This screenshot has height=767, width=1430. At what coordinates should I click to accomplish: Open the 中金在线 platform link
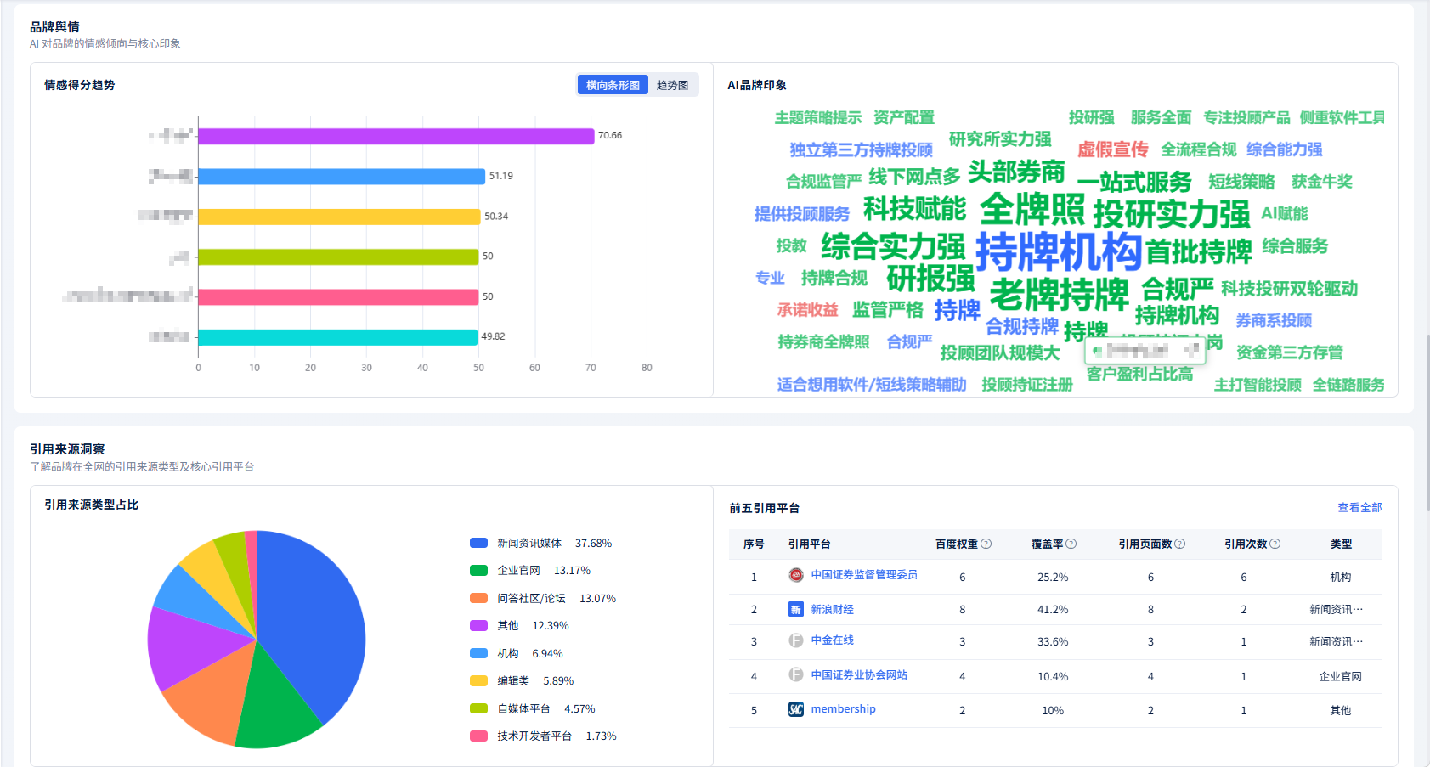pos(832,640)
